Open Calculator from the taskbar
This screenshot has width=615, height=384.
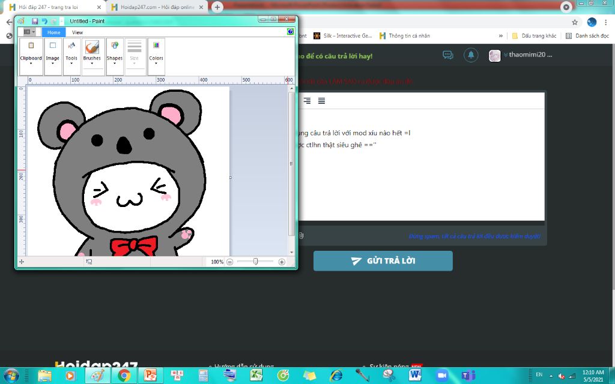coord(203,376)
